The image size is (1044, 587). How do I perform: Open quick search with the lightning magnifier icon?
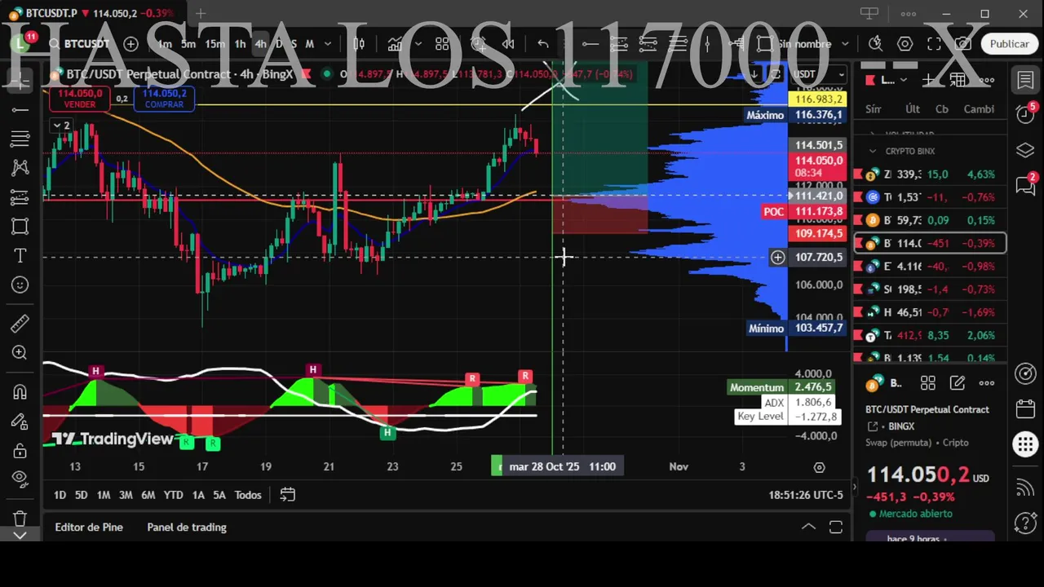875,44
